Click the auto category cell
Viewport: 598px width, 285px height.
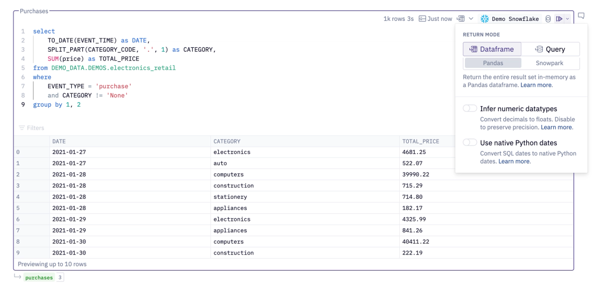304,163
